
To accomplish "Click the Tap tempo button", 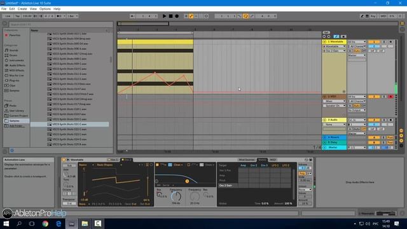I will (x=17, y=16).
